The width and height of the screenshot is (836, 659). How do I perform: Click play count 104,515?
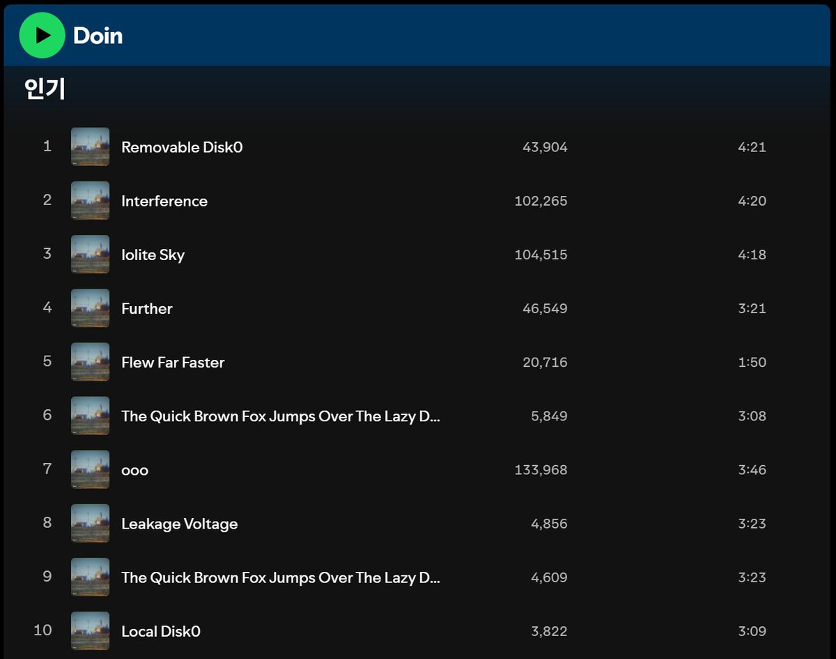point(541,255)
